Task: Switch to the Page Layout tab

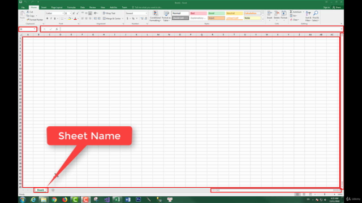Action: pos(57,7)
